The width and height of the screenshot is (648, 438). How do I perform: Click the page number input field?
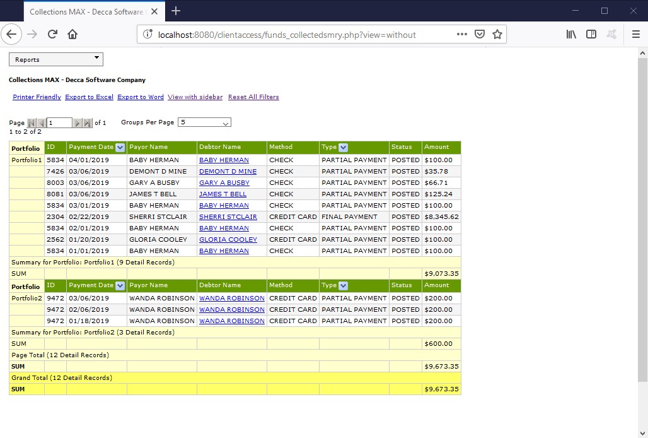pos(60,122)
